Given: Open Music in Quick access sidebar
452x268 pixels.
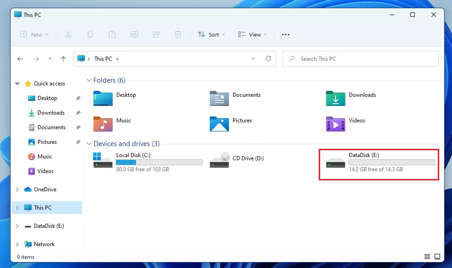Looking at the screenshot, I should (45, 157).
